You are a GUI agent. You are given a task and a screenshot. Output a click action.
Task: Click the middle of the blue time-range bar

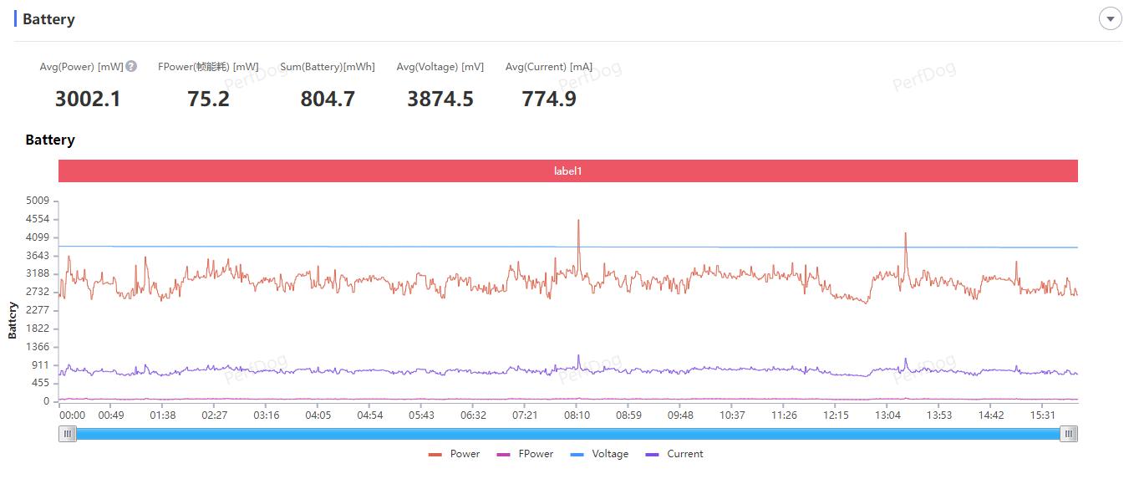click(x=568, y=434)
